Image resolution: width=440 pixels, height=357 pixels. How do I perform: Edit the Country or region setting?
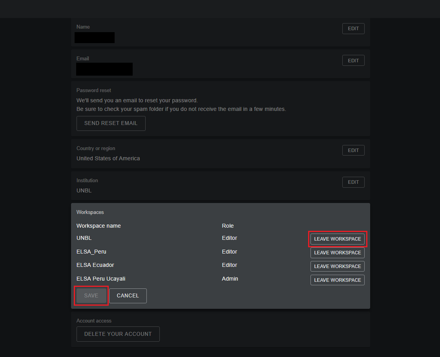click(353, 150)
